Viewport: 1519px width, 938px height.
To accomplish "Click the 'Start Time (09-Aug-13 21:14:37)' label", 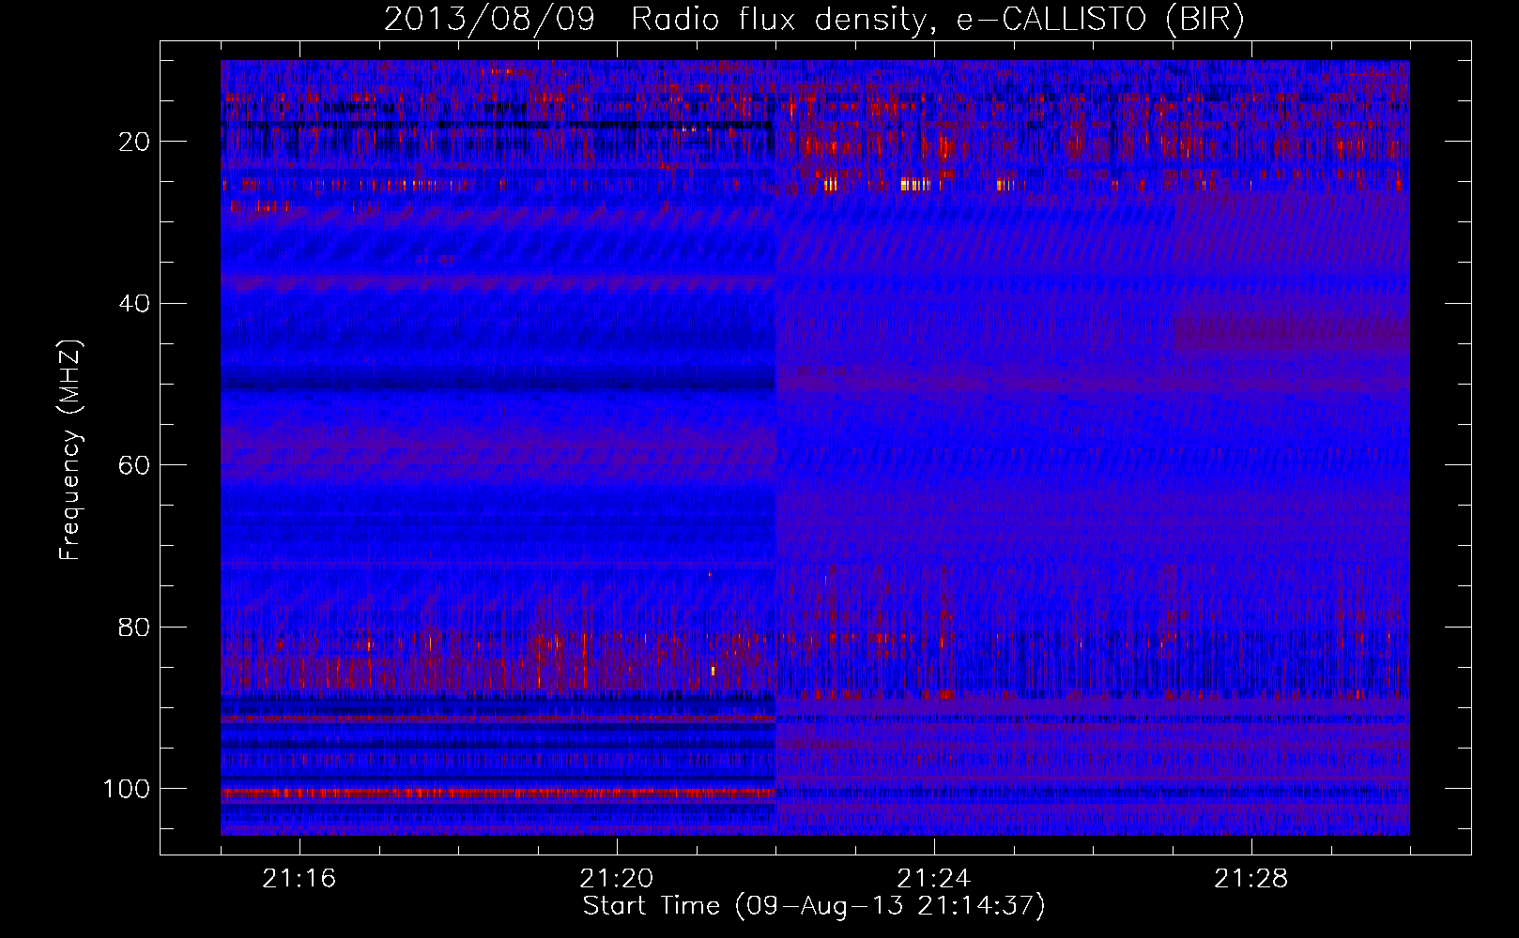I will (814, 906).
